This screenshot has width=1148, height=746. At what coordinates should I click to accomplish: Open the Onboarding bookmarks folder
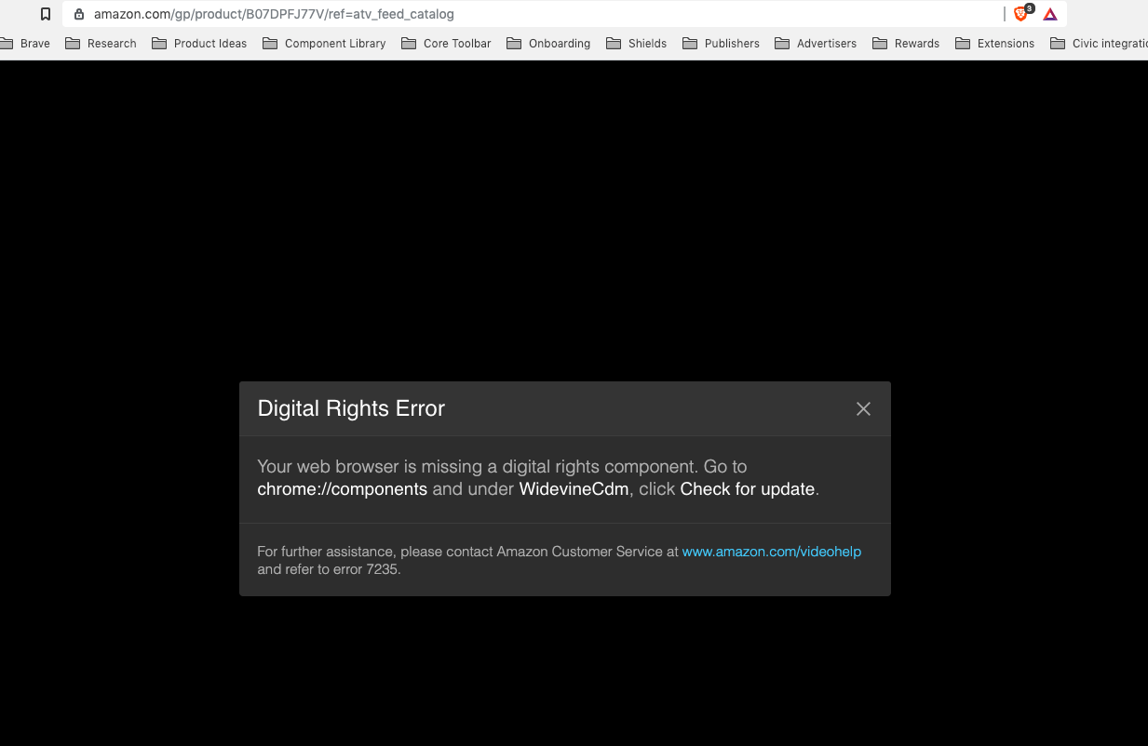[x=548, y=43]
